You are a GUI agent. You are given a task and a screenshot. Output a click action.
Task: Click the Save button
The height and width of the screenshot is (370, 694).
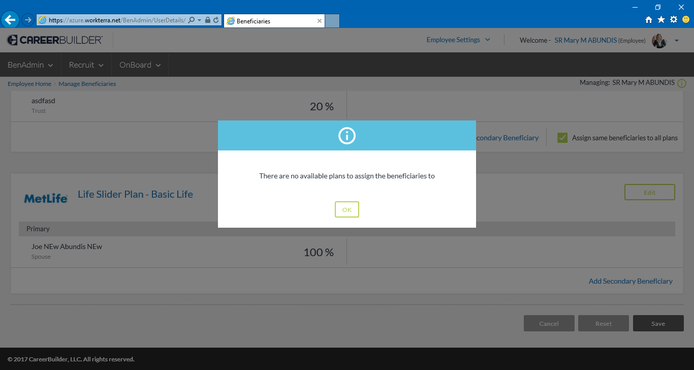click(x=658, y=323)
